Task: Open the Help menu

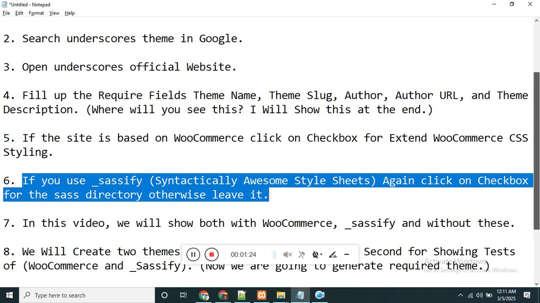Action: pyautogui.click(x=70, y=13)
